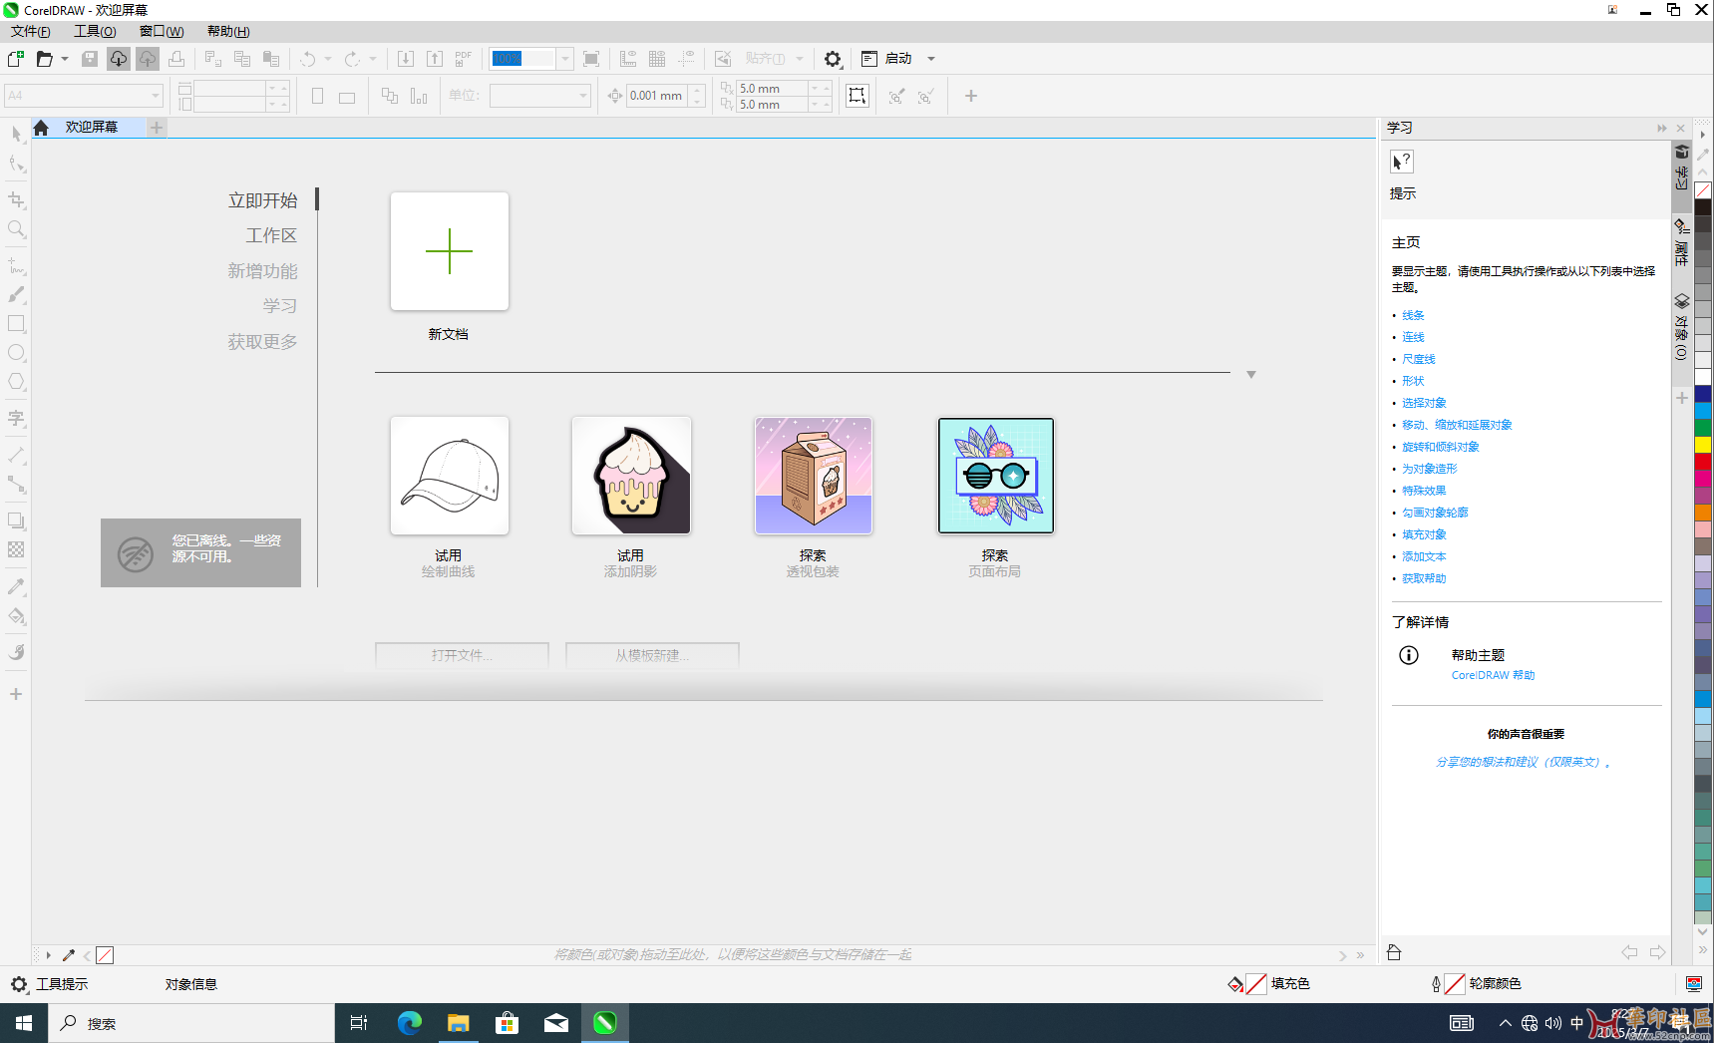
Task: Expand the Undo history dropdown arrow
Action: click(x=328, y=59)
